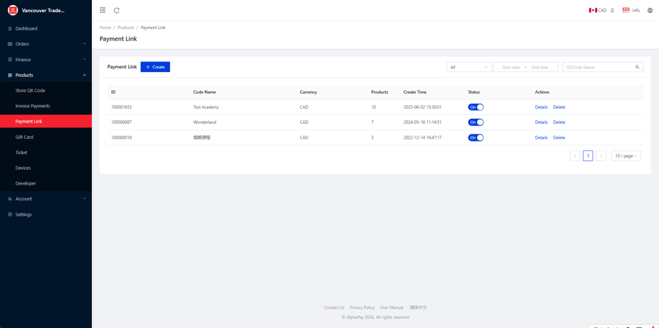The height and width of the screenshot is (328, 659).
Task: Go to next page arrow in pagination
Action: pos(600,156)
